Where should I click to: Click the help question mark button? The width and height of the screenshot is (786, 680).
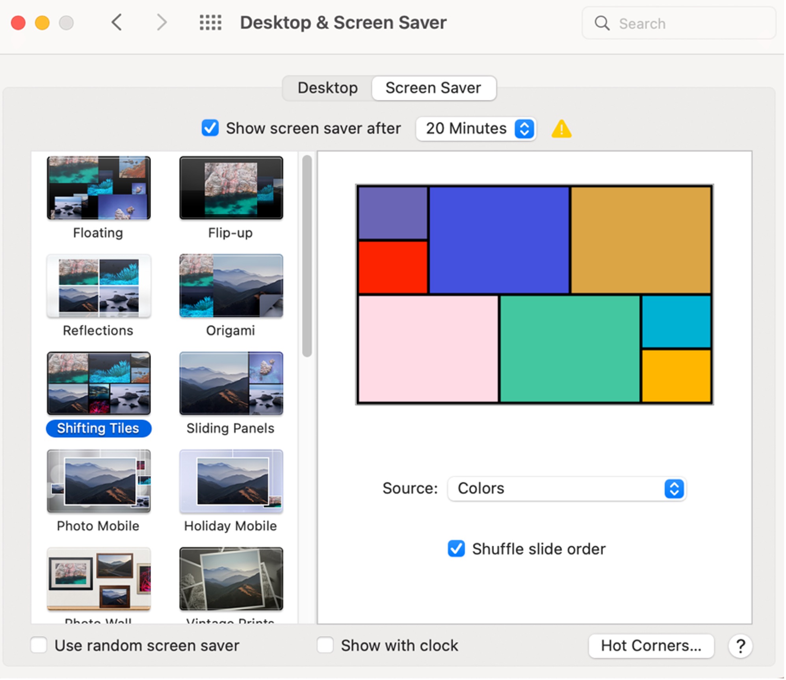[741, 647]
